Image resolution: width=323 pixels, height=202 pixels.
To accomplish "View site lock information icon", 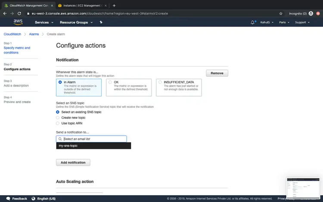I will pyautogui.click(x=28, y=13).
